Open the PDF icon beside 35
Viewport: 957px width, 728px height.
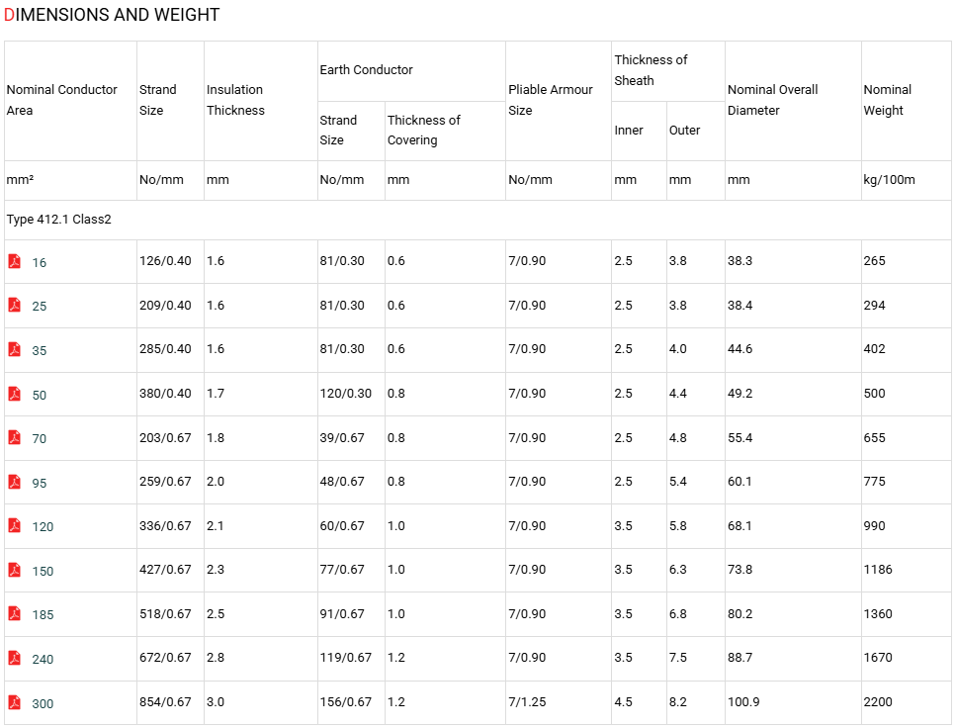(x=15, y=349)
